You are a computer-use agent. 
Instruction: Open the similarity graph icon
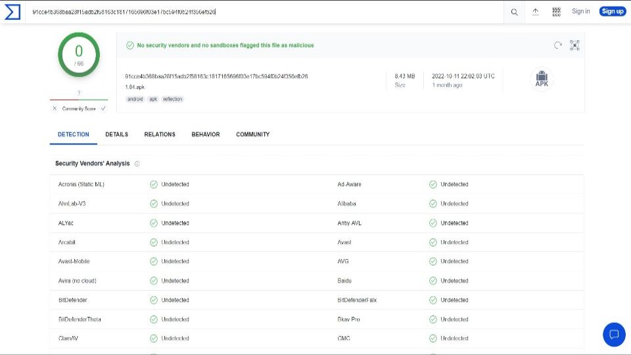tap(574, 45)
